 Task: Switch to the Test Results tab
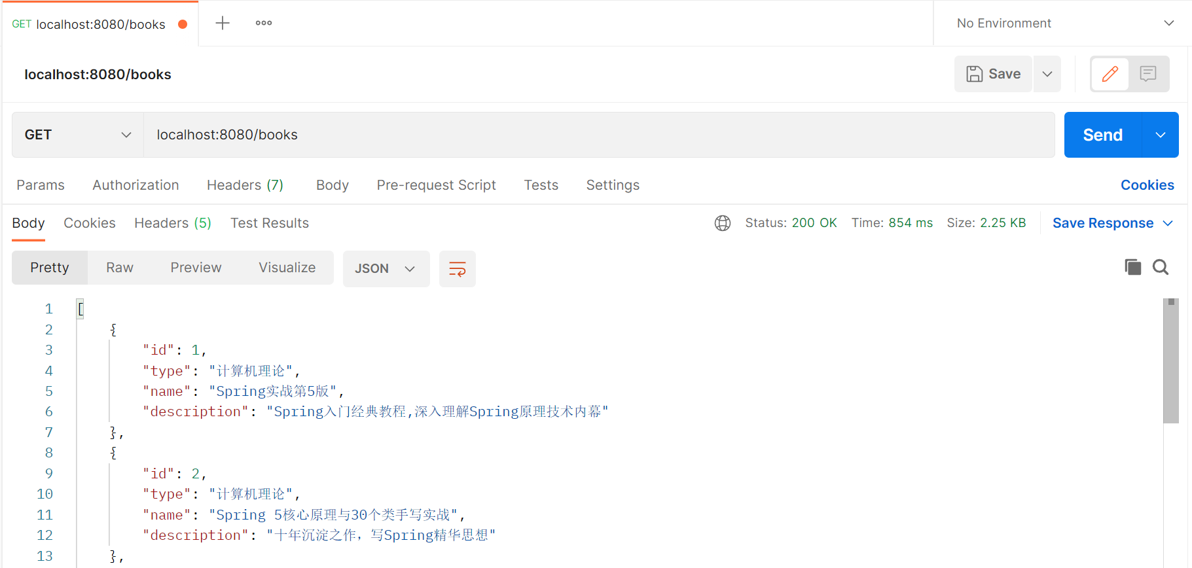[x=269, y=223]
